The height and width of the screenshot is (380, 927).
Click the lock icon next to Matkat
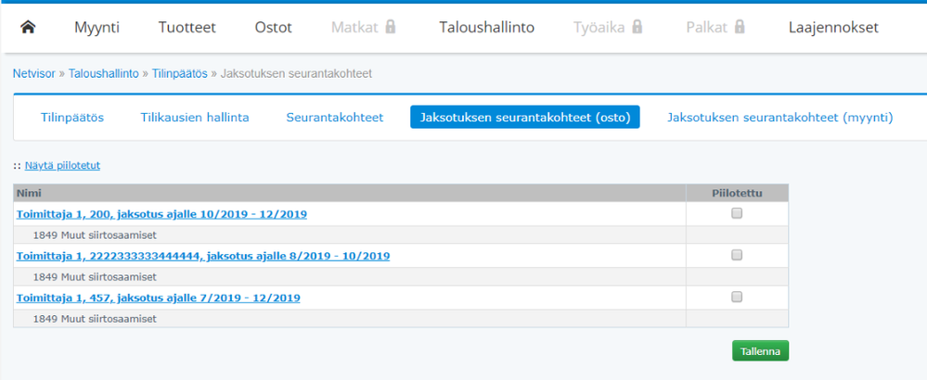391,27
